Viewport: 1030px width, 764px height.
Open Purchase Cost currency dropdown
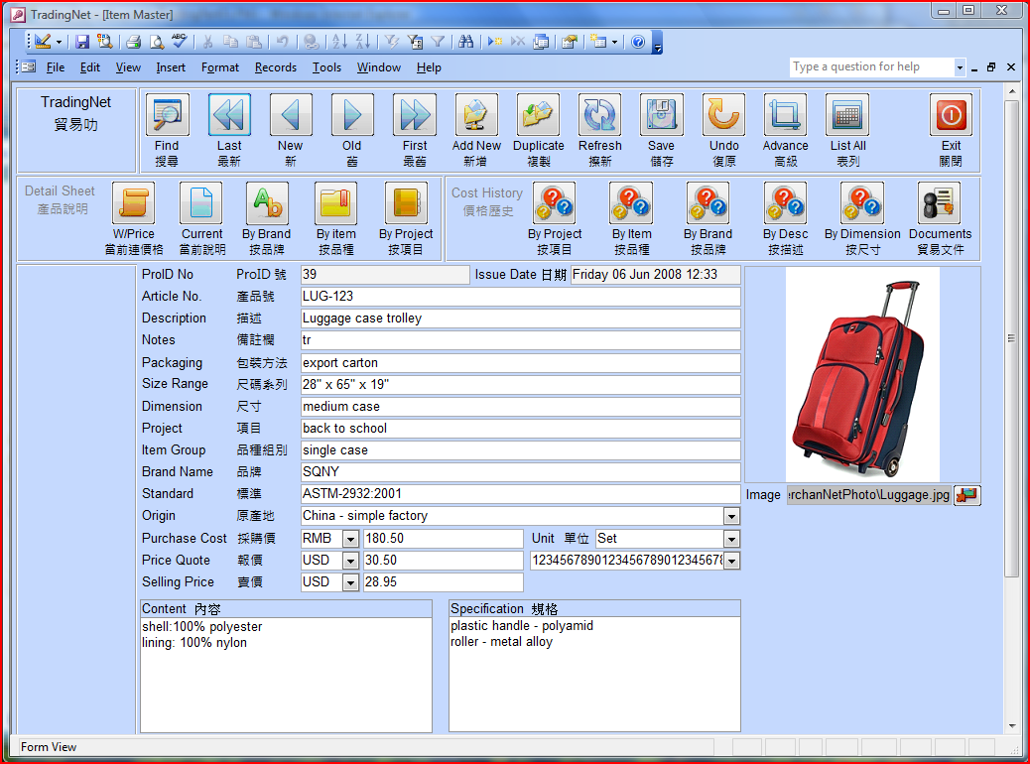[350, 539]
